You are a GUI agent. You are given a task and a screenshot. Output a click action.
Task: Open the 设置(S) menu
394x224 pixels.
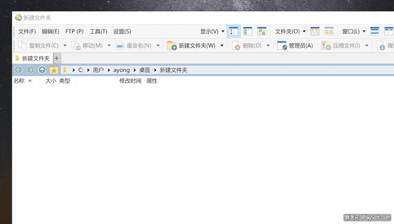point(122,31)
